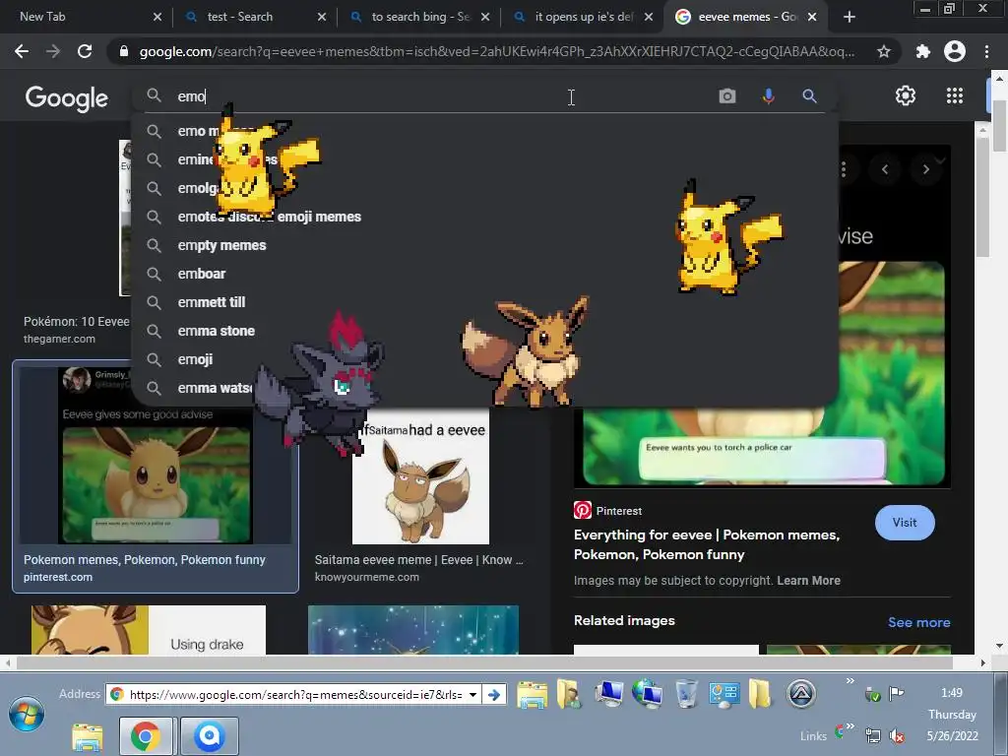Click the muted volume tray icon
The height and width of the screenshot is (756, 1008).
click(896, 735)
